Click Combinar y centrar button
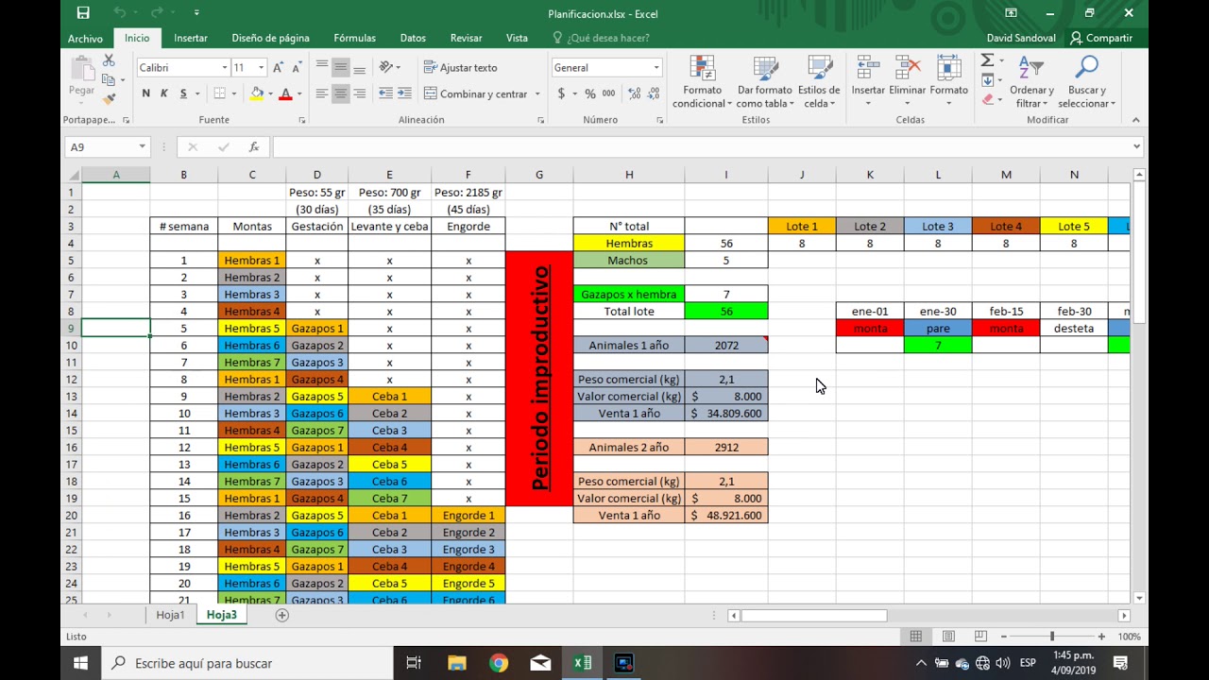This screenshot has height=680, width=1209. [x=476, y=93]
